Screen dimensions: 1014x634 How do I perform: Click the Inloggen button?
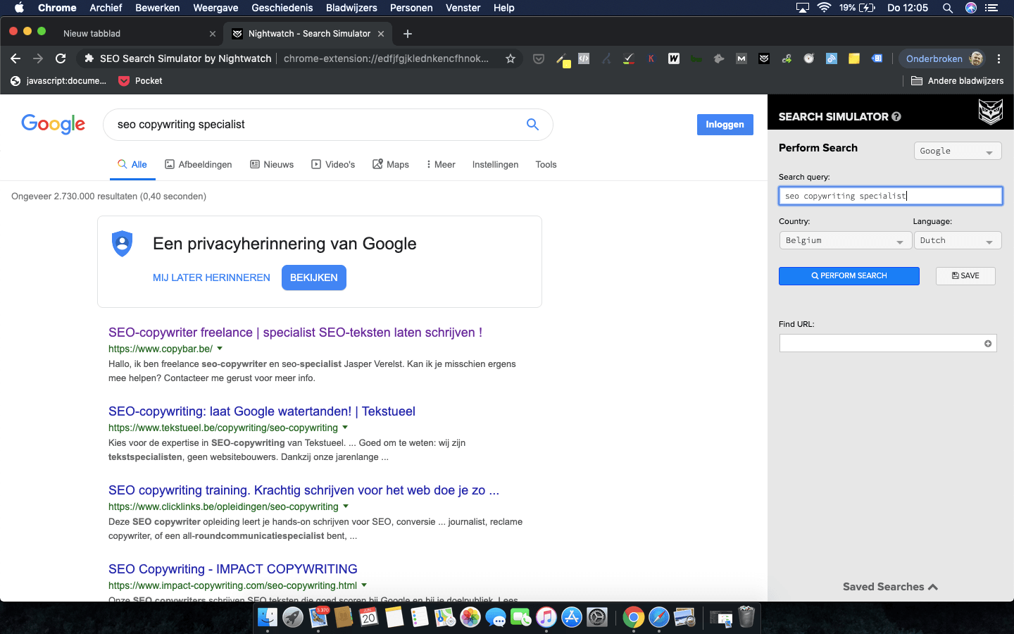(x=725, y=125)
